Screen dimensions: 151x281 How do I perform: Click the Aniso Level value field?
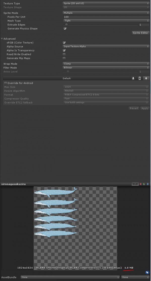click(x=144, y=72)
